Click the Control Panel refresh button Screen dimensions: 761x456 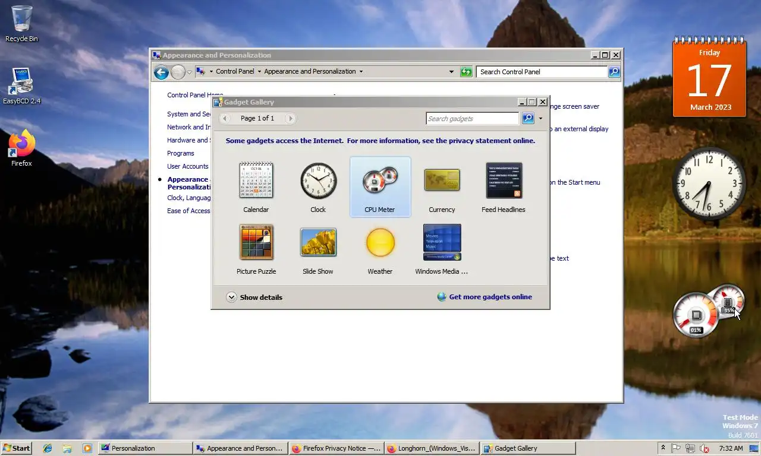466,72
